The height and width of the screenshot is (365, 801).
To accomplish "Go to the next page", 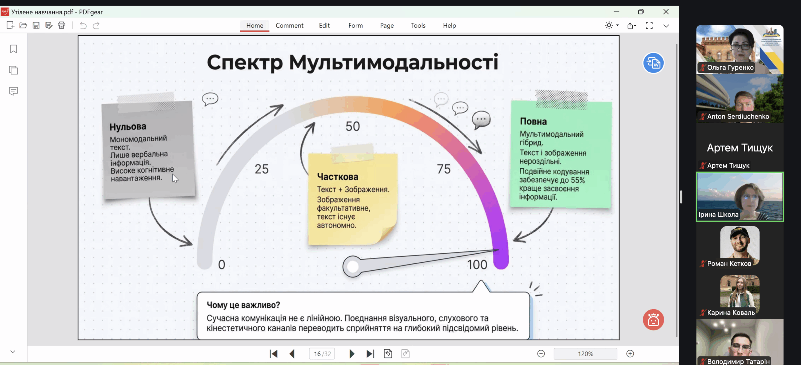I will pyautogui.click(x=352, y=354).
